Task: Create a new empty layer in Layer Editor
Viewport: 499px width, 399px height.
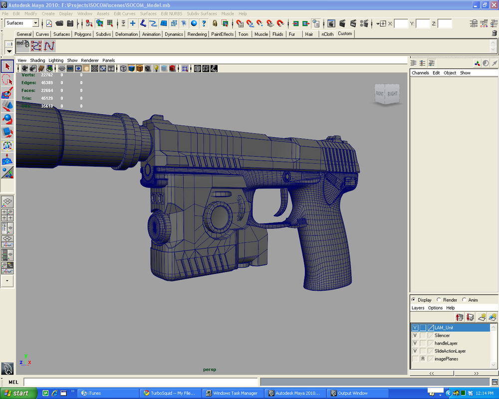Action: point(481,317)
